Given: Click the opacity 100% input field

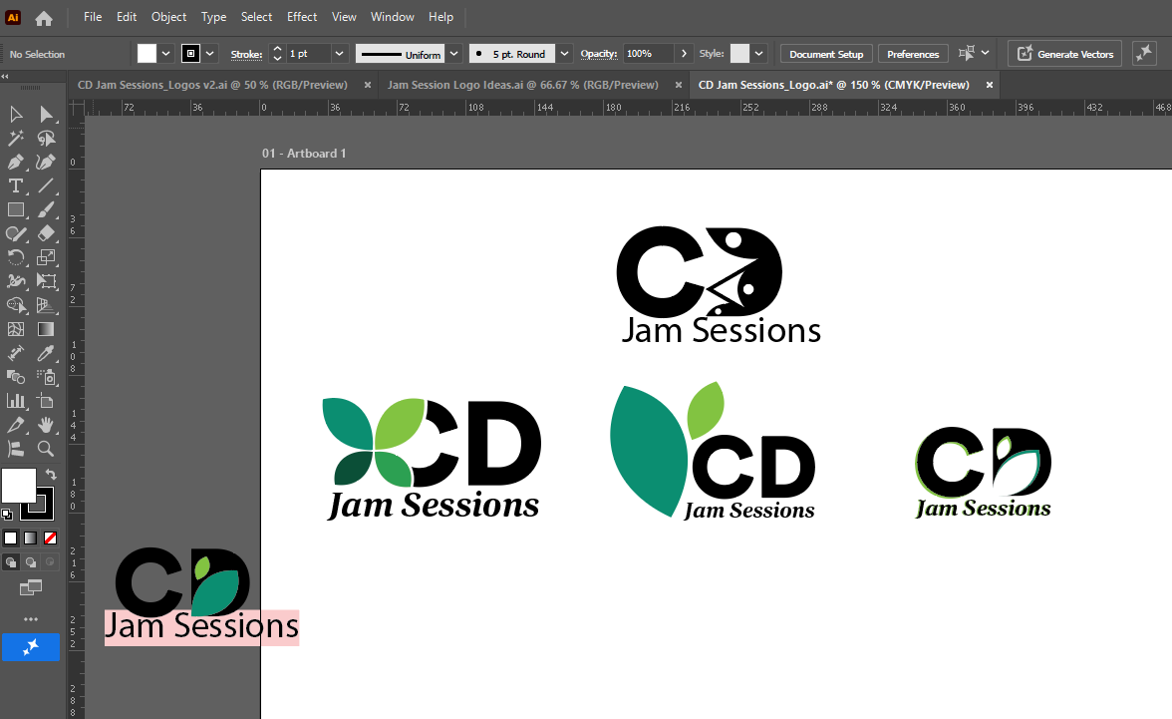Looking at the screenshot, I should [649, 54].
